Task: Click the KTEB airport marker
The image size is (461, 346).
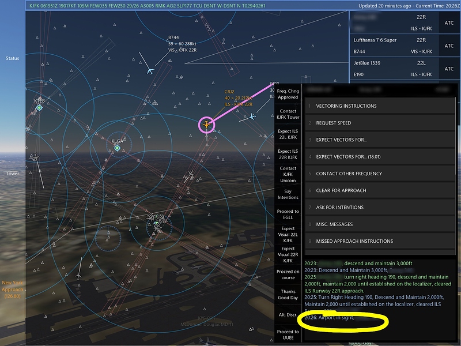Action: pyautogui.click(x=39, y=108)
